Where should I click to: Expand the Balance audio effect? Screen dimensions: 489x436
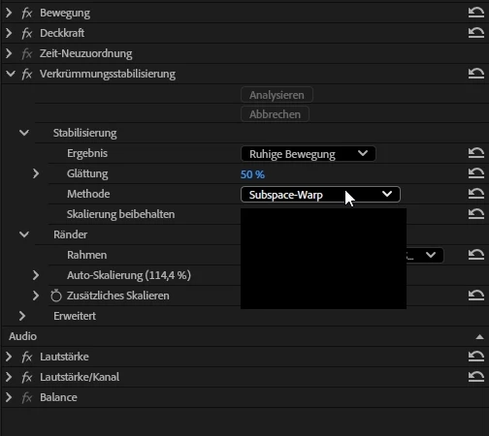pos(9,397)
